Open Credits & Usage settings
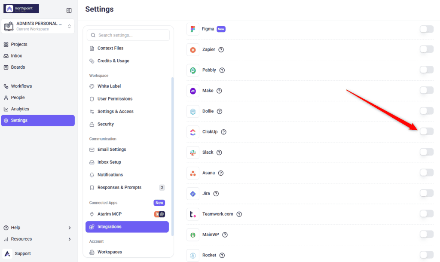Screen dimensions: 440x262 point(127,61)
